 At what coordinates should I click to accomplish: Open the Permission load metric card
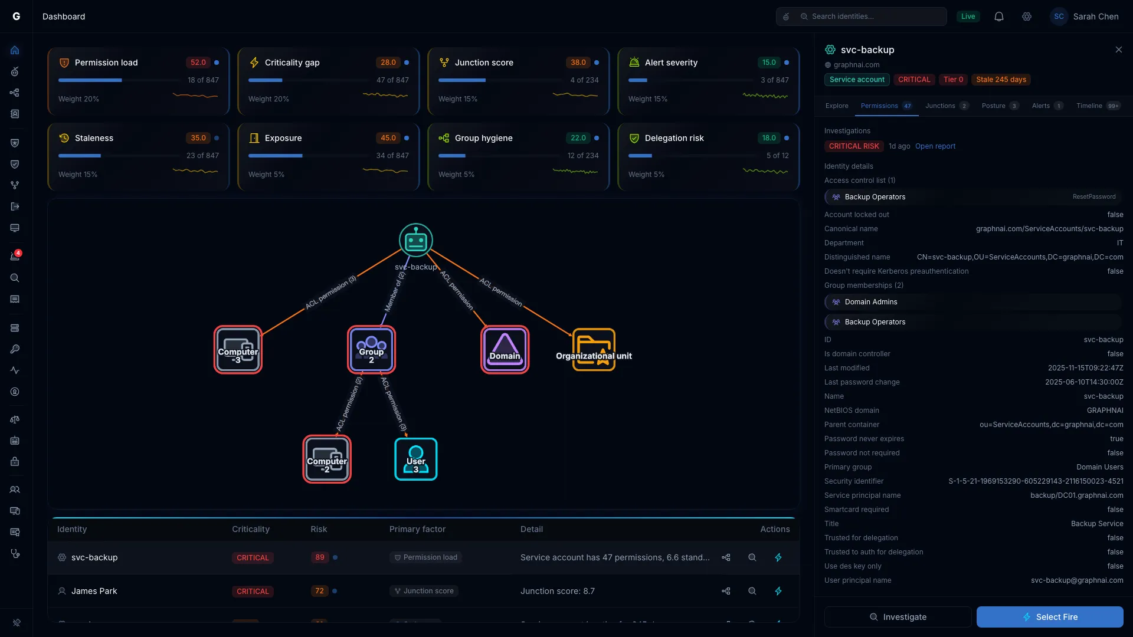click(x=139, y=81)
